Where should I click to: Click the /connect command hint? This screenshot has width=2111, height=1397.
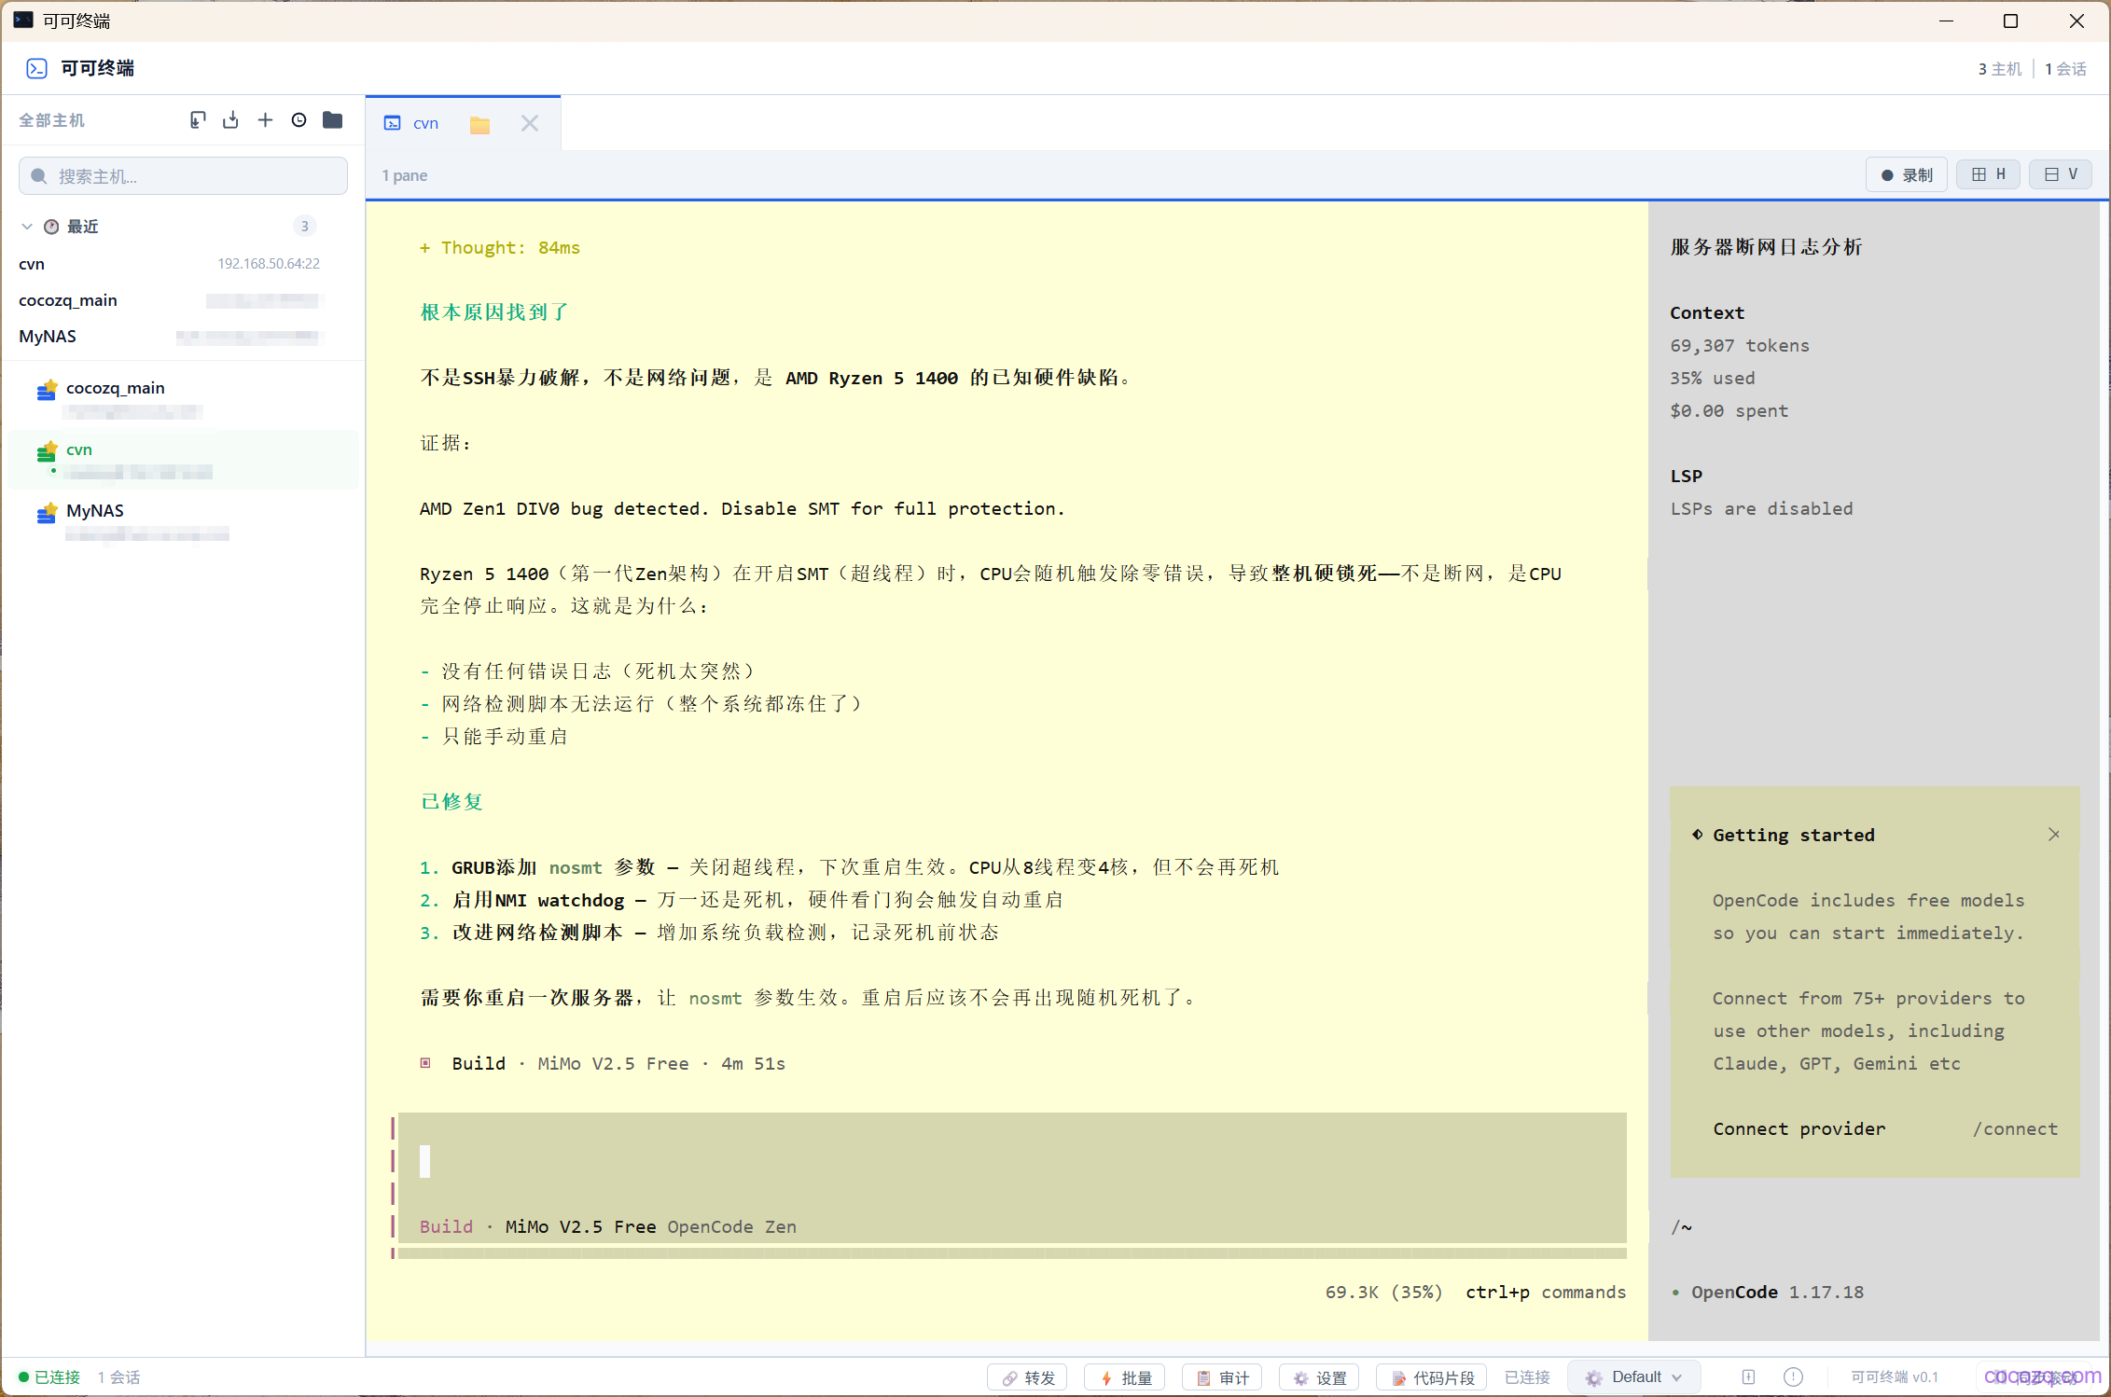[x=2015, y=1129]
